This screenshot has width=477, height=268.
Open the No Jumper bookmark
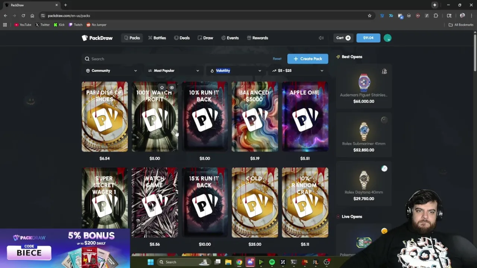[97, 25]
